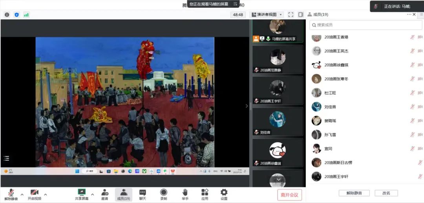The image size is (424, 203).
Task: Click the 共享屏幕 share screen icon
Action: point(82,192)
